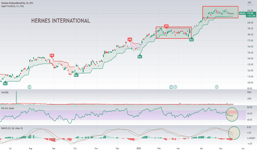Click the 215.60 last price label

(250, 13)
